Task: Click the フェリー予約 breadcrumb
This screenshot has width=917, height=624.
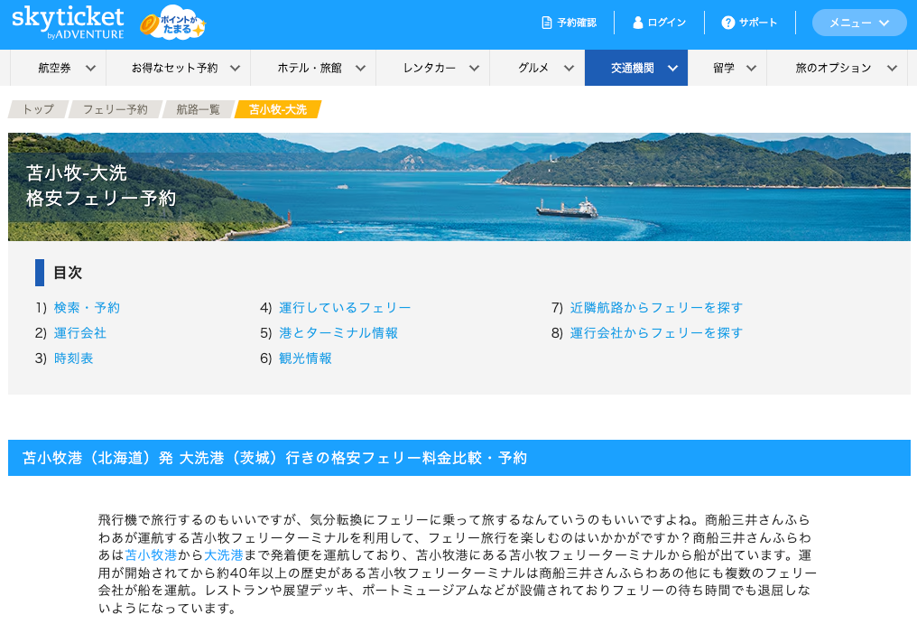Action: [x=115, y=109]
